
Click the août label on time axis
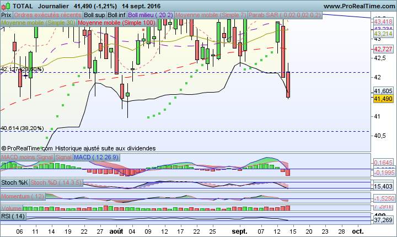coord(116,231)
